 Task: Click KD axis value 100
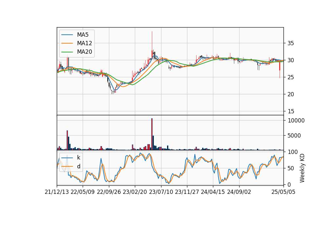pos(293,152)
